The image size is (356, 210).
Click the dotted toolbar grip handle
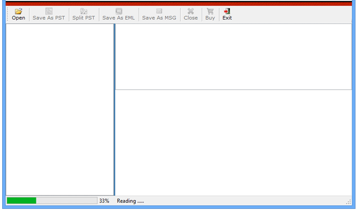point(8,14)
